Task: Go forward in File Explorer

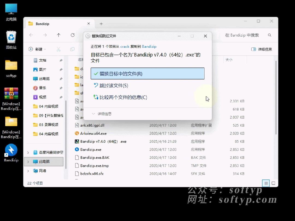Action: tap(45, 35)
